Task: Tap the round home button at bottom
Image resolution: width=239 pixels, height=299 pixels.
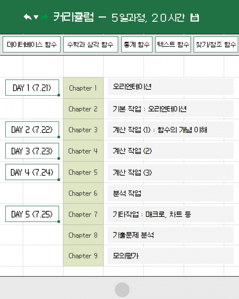Action: (122, 290)
